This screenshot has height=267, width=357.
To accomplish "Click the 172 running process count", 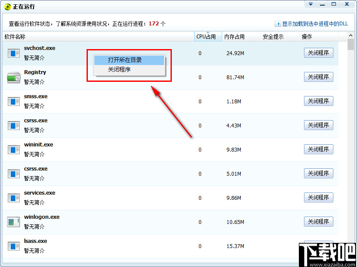I will point(154,24).
